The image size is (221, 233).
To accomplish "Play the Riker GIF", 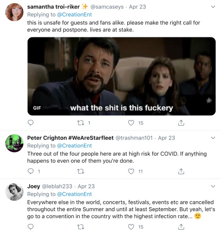I will coord(121,76).
